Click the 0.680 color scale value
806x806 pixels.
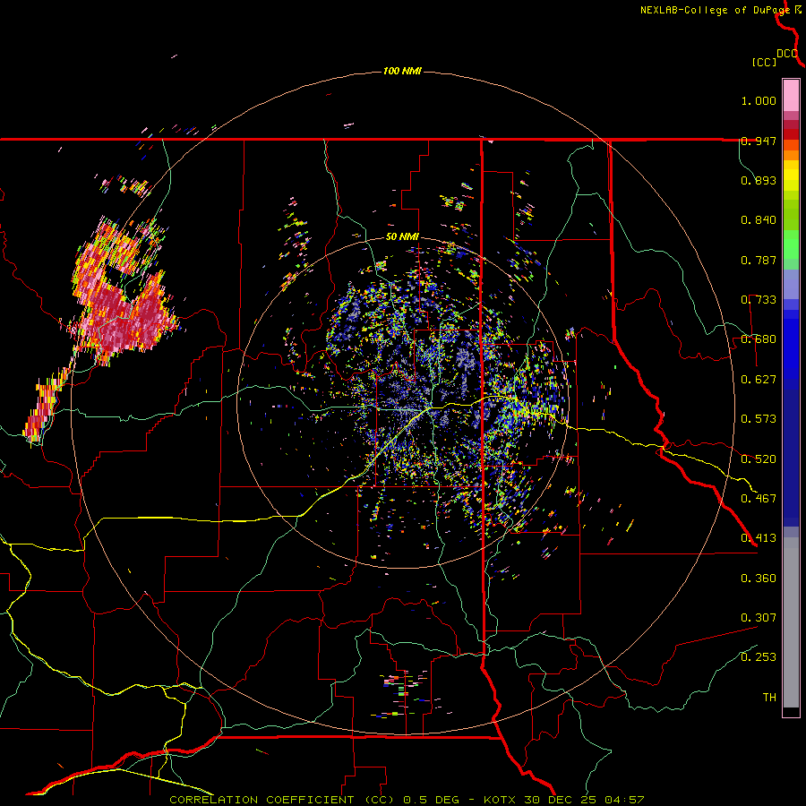point(759,339)
